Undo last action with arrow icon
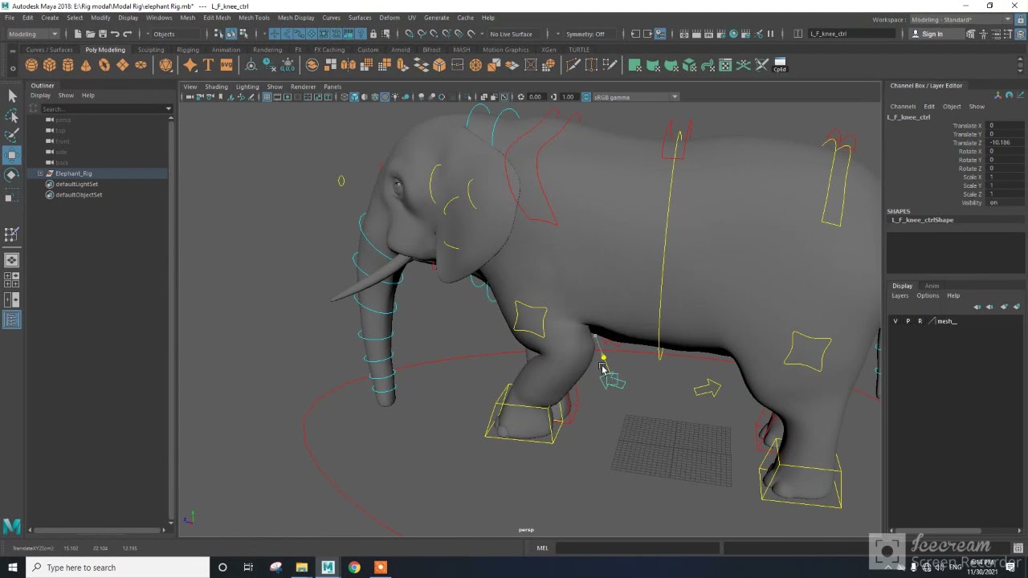This screenshot has width=1028, height=578. [x=115, y=34]
